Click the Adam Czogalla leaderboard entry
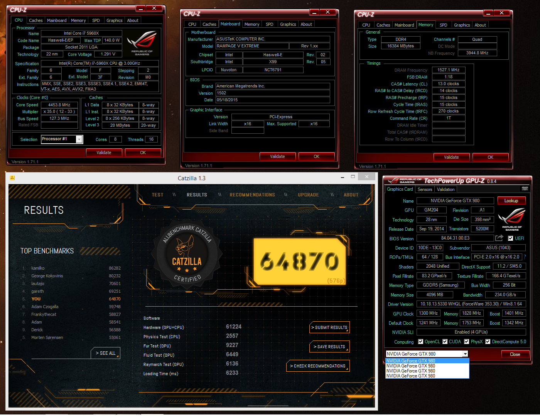 point(71,307)
